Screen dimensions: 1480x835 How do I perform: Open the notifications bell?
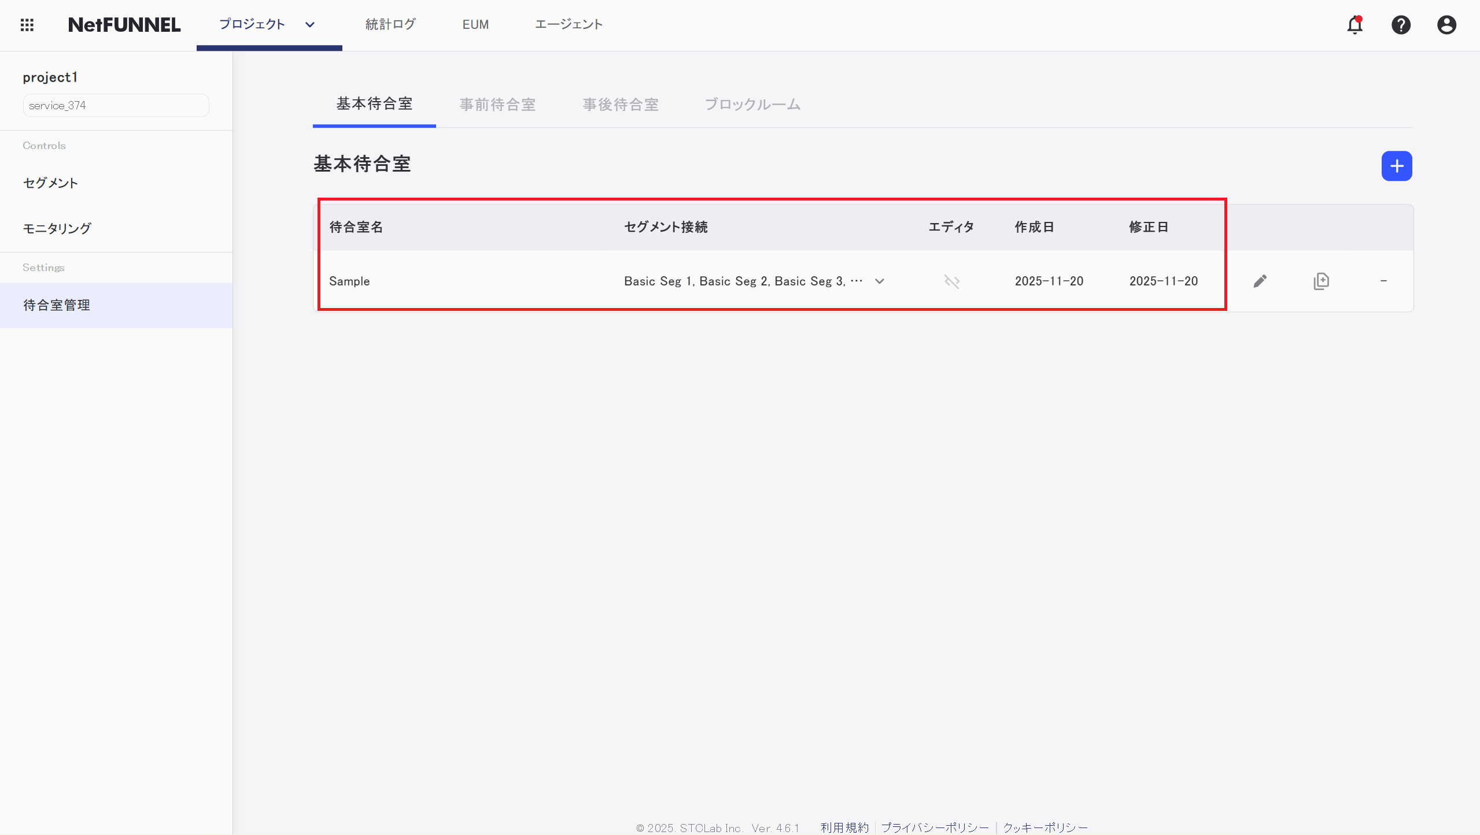(x=1355, y=25)
